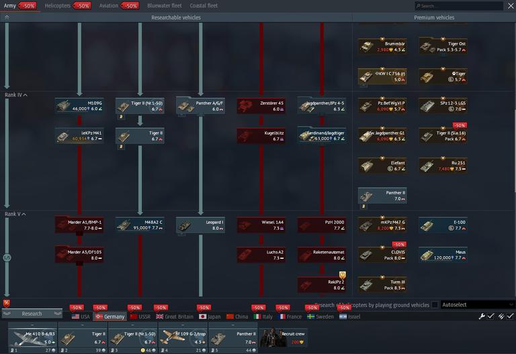Select the Israel nation
Image resolution: width=516 pixels, height=354 pixels.
coord(350,316)
